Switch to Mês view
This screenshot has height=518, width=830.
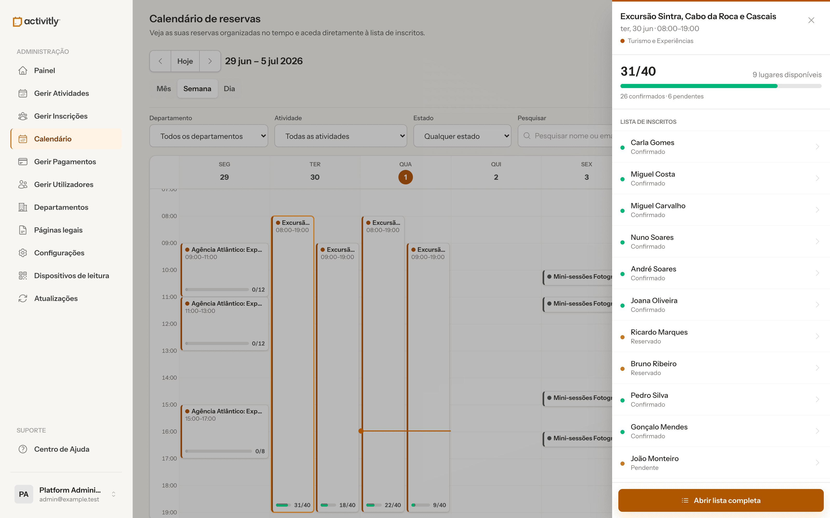point(164,89)
